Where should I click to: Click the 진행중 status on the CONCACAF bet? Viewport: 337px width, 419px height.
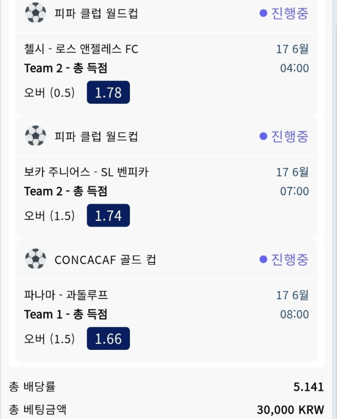pos(290,259)
